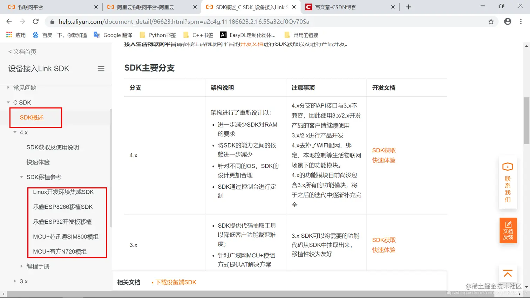The width and height of the screenshot is (530, 298).
Task: Open the 常用的链接 bookmark folder
Action: (301, 35)
